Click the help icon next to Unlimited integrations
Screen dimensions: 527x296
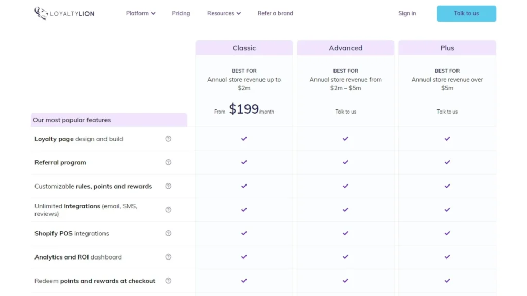point(168,210)
